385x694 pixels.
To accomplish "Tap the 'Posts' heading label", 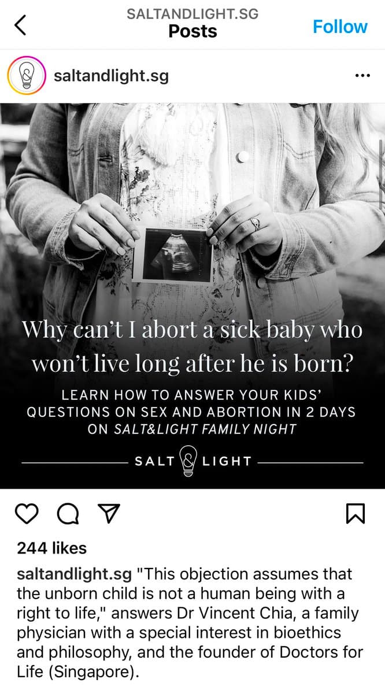I will (x=192, y=31).
